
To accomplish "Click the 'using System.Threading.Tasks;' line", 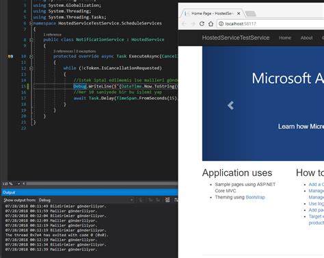I will click(70, 17).
